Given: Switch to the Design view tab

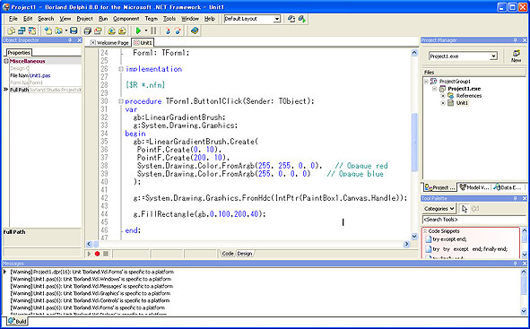Looking at the screenshot, I should 245,254.
